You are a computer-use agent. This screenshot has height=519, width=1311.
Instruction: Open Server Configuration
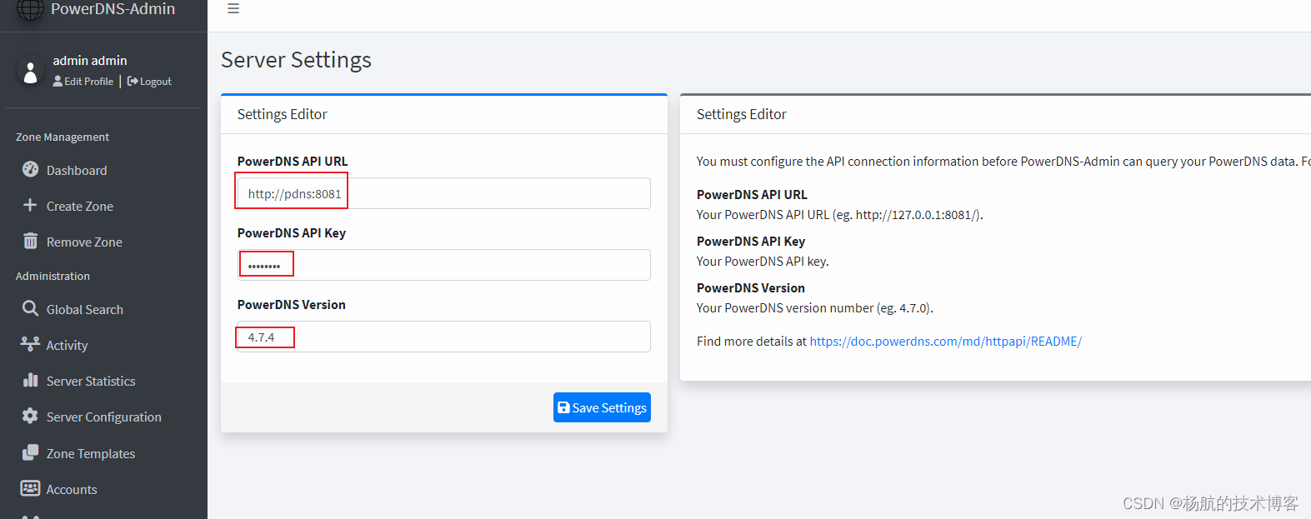click(x=103, y=417)
